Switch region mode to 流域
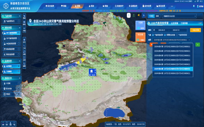Image resolution: width=204 pixels, height=127 pixels. coord(157,16)
